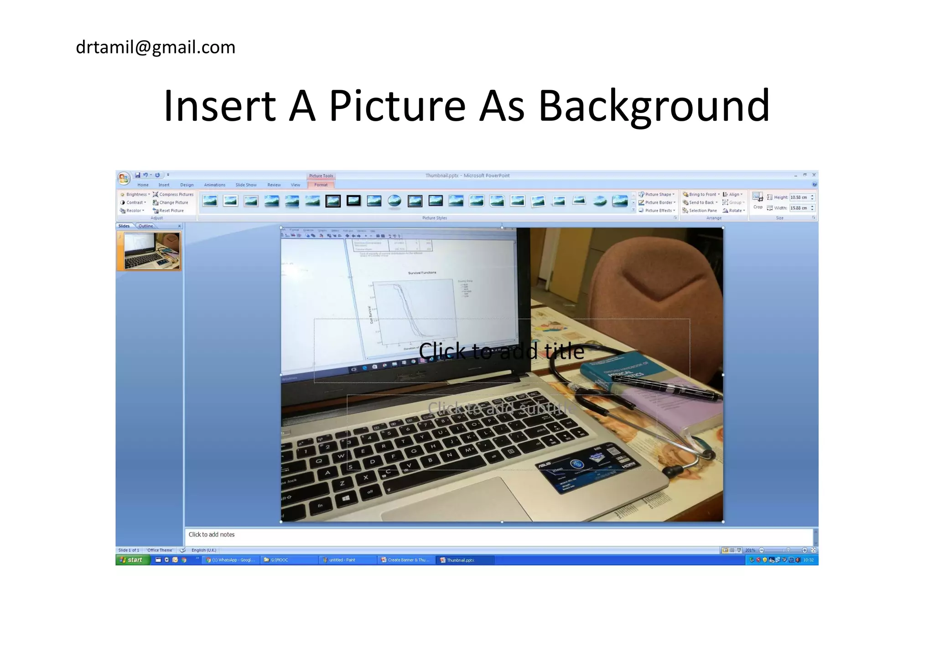Redo using the Quick Access toolbar
This screenshot has height=660, width=934.
(157, 175)
